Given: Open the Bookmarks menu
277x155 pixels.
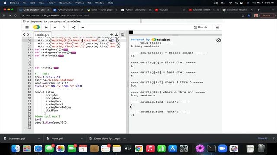Looking at the screenshot, I should 65,3.
